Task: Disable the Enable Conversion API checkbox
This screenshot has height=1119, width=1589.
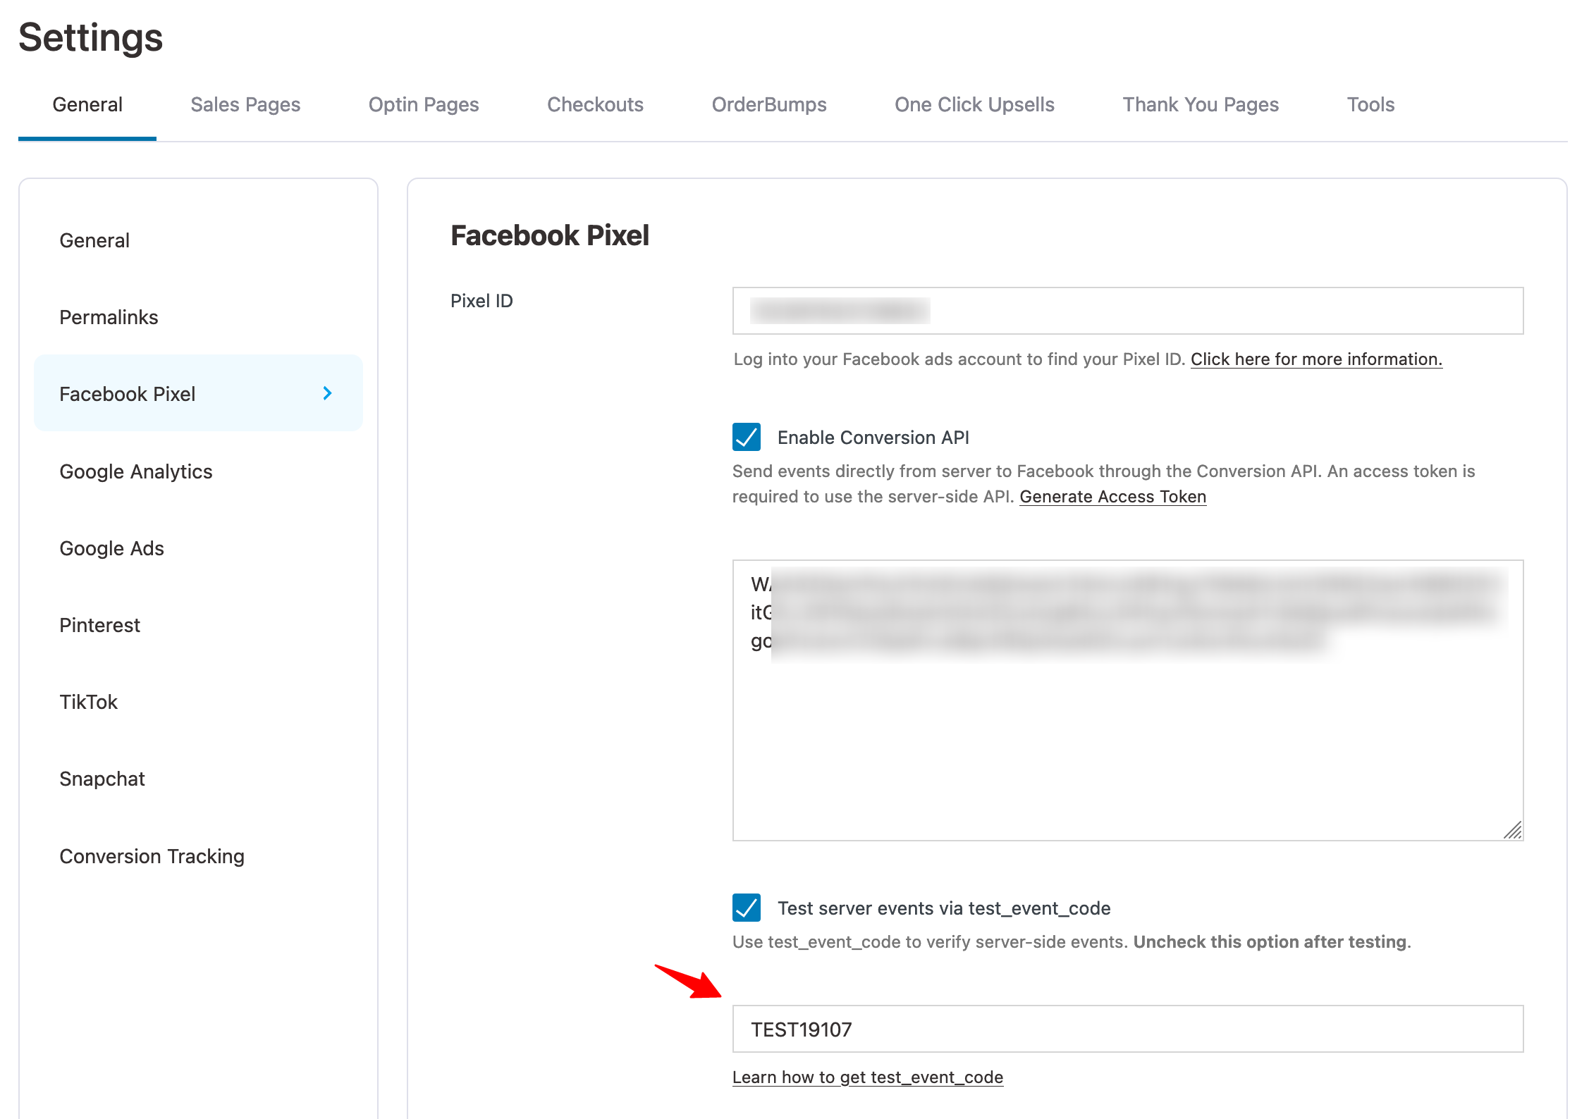Action: tap(747, 438)
